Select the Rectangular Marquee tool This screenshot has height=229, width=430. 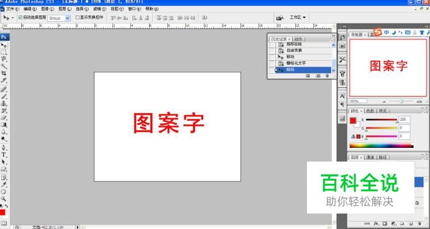(4, 52)
